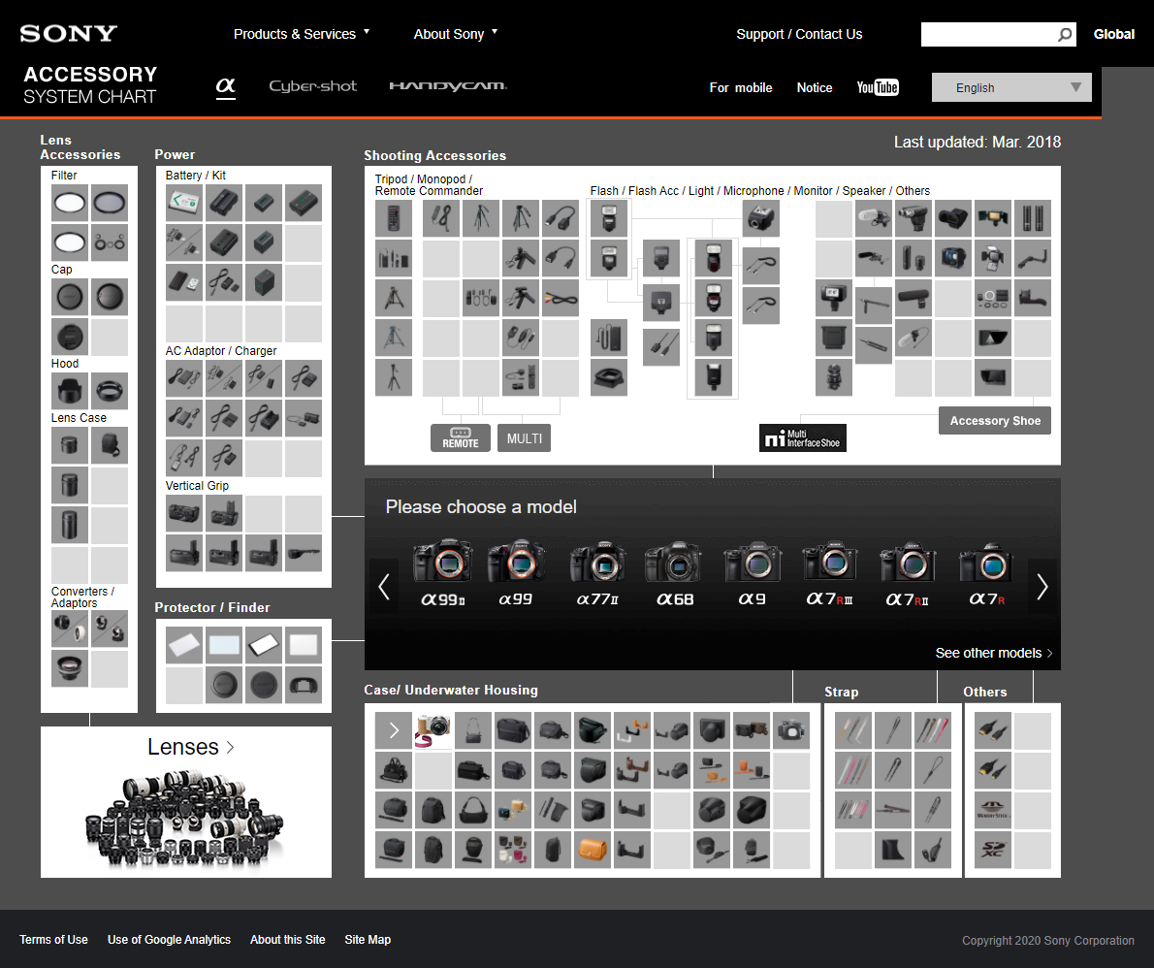The image size is (1154, 968).
Task: Select the triple-filter kit icon
Action: pyautogui.click(x=110, y=242)
